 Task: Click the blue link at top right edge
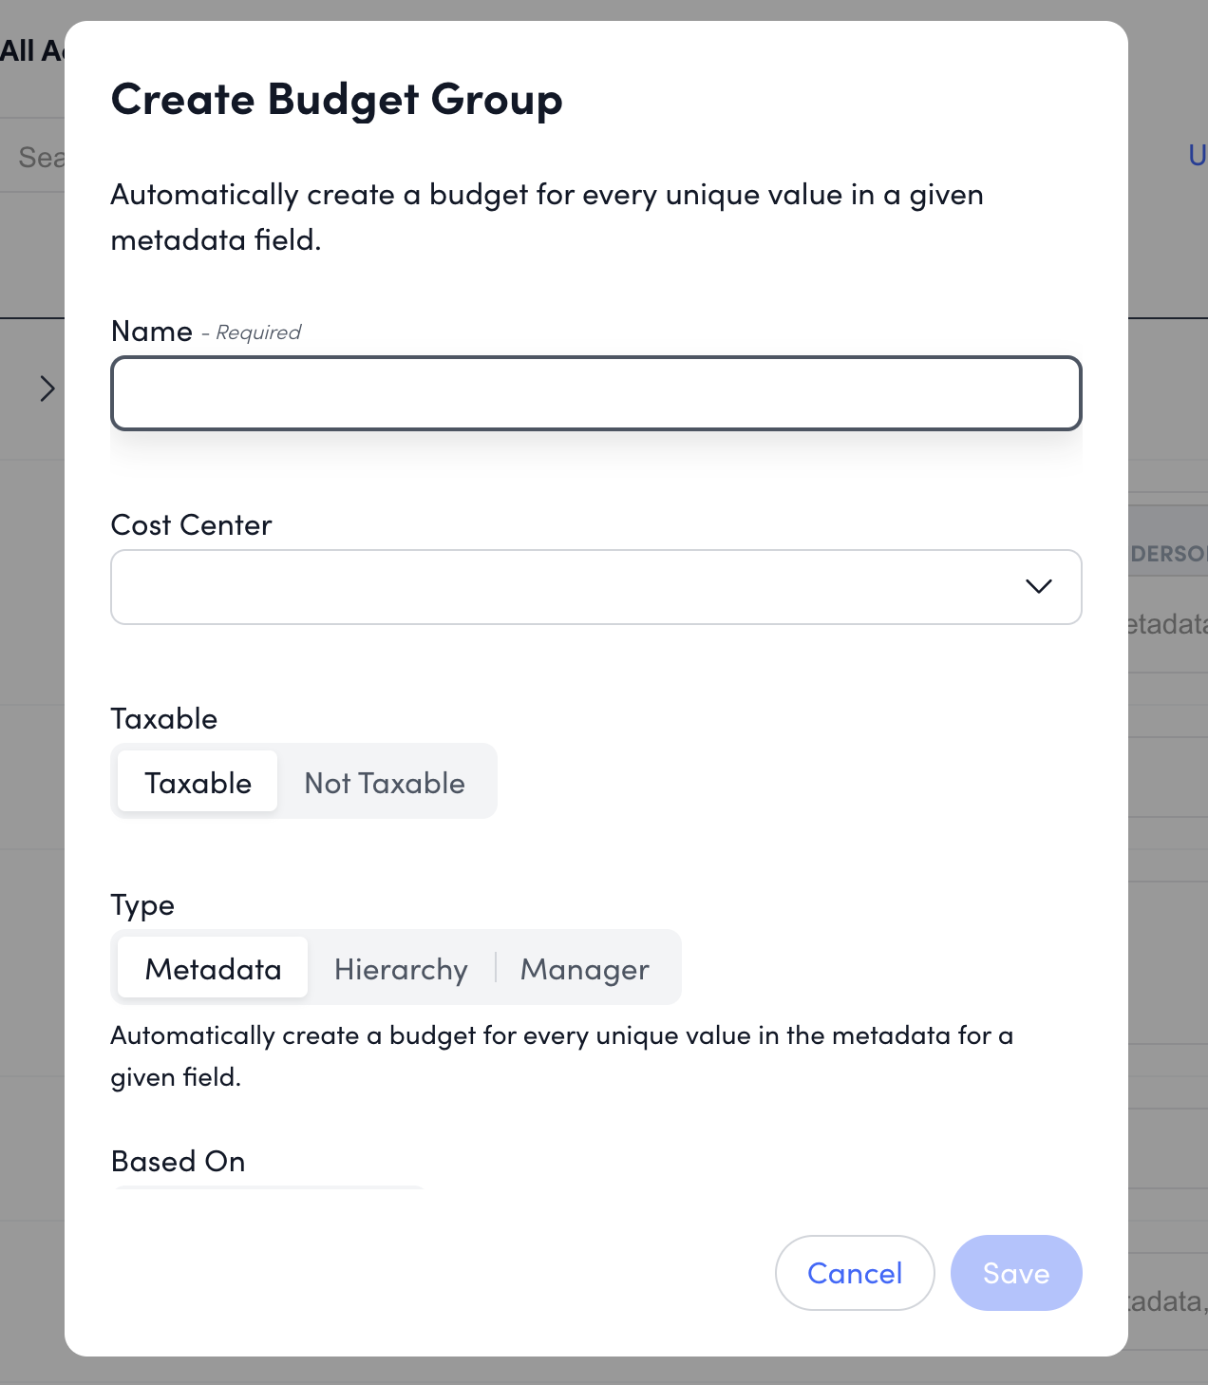click(x=1198, y=155)
